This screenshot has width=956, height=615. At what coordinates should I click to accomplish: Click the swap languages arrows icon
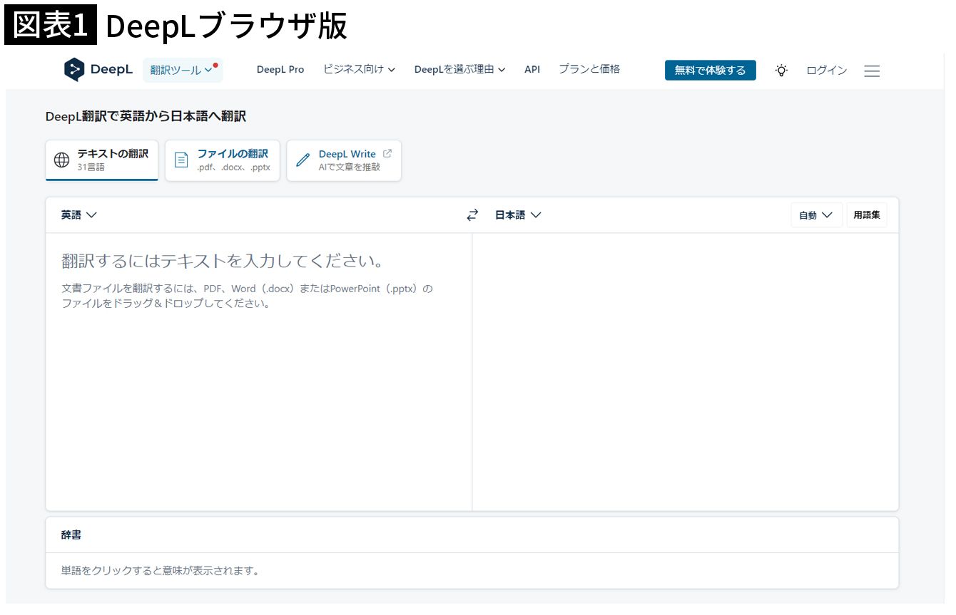pyautogui.click(x=472, y=215)
